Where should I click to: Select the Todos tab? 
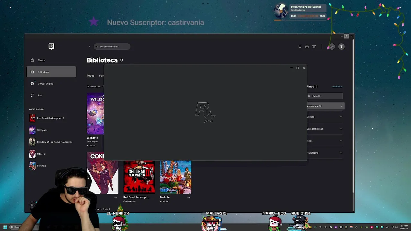click(91, 76)
